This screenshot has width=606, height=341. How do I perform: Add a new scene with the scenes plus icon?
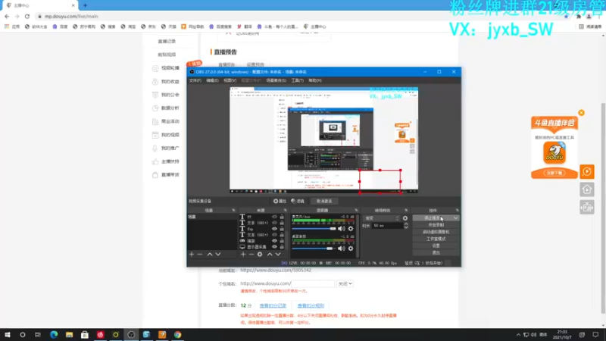pos(192,255)
